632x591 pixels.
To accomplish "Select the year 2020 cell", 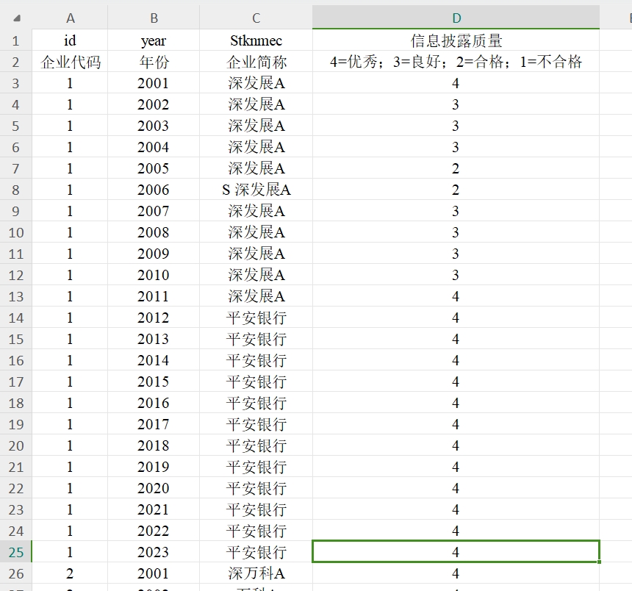I will [x=154, y=488].
